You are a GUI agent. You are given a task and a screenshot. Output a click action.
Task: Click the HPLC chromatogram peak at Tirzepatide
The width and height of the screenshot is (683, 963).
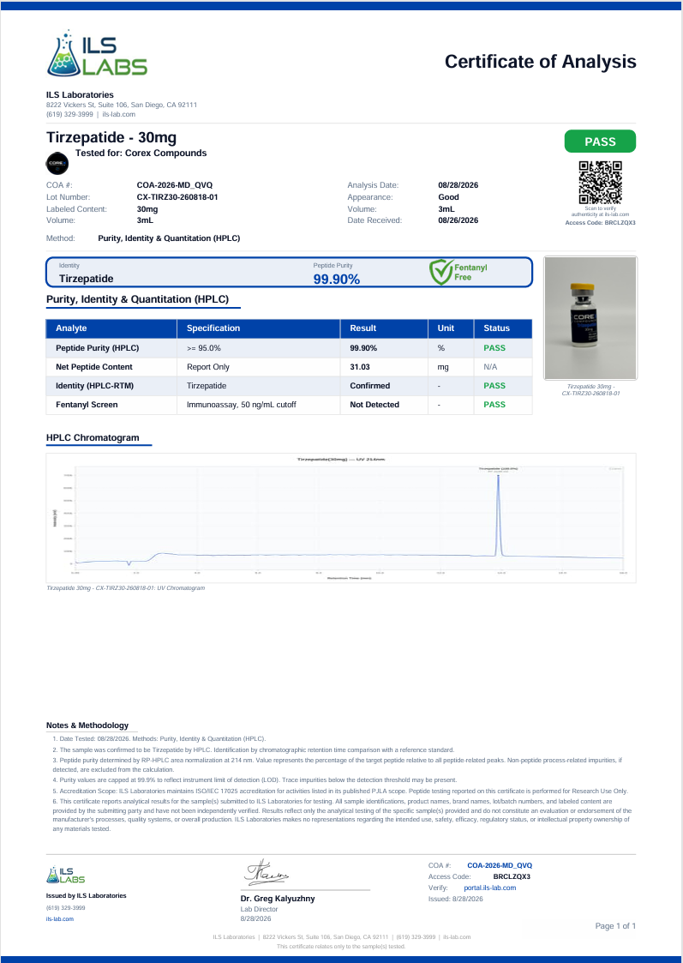point(498,515)
